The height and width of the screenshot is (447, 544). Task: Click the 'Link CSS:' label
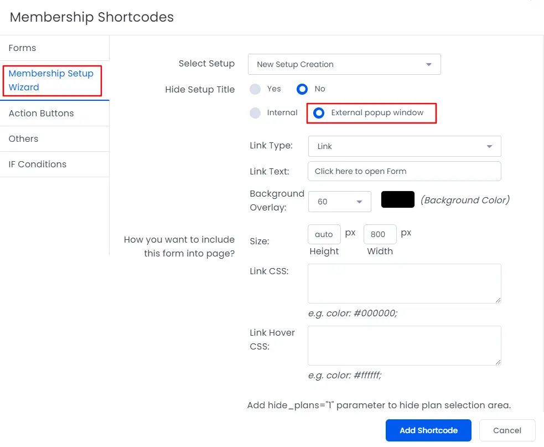(x=269, y=271)
